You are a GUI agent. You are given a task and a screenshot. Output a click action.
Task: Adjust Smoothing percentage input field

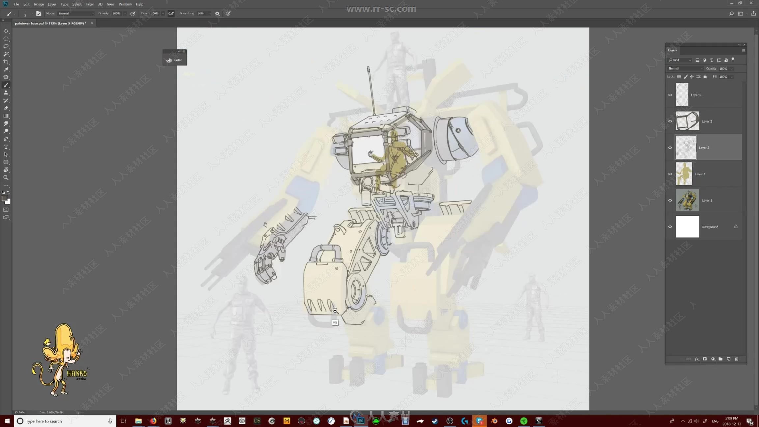tap(202, 14)
